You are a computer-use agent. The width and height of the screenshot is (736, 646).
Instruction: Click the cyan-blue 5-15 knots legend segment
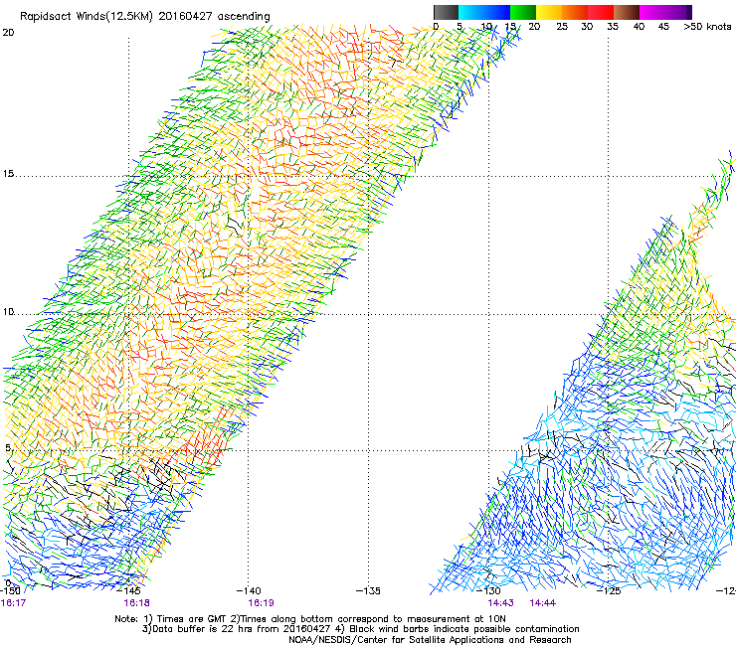point(484,12)
